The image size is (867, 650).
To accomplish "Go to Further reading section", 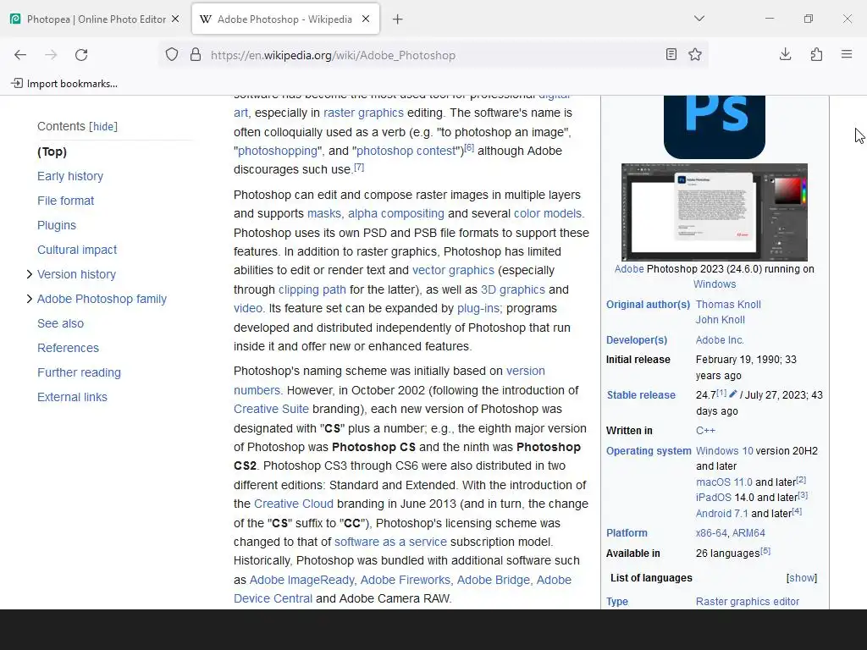I will (79, 372).
